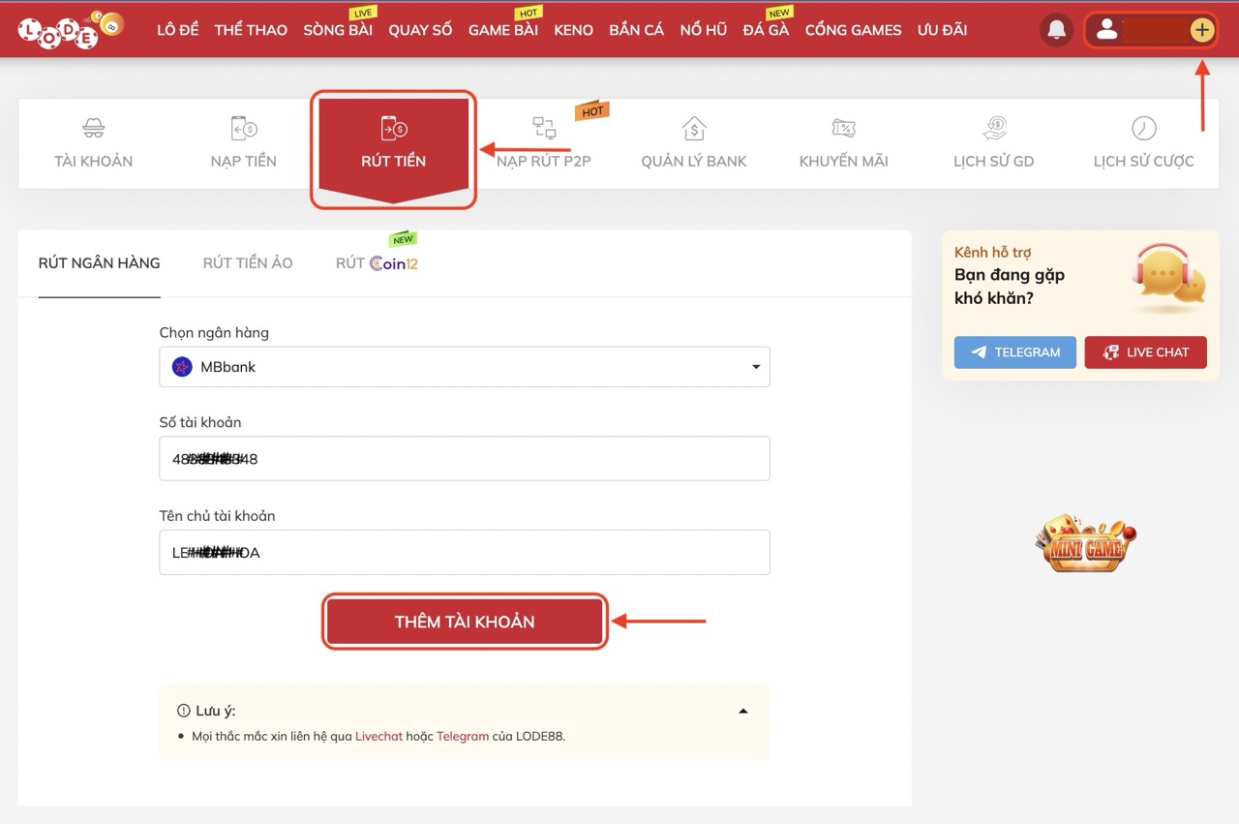Image resolution: width=1239 pixels, height=824 pixels.
Task: View Lịch Sử GD transaction history
Action: click(x=994, y=128)
